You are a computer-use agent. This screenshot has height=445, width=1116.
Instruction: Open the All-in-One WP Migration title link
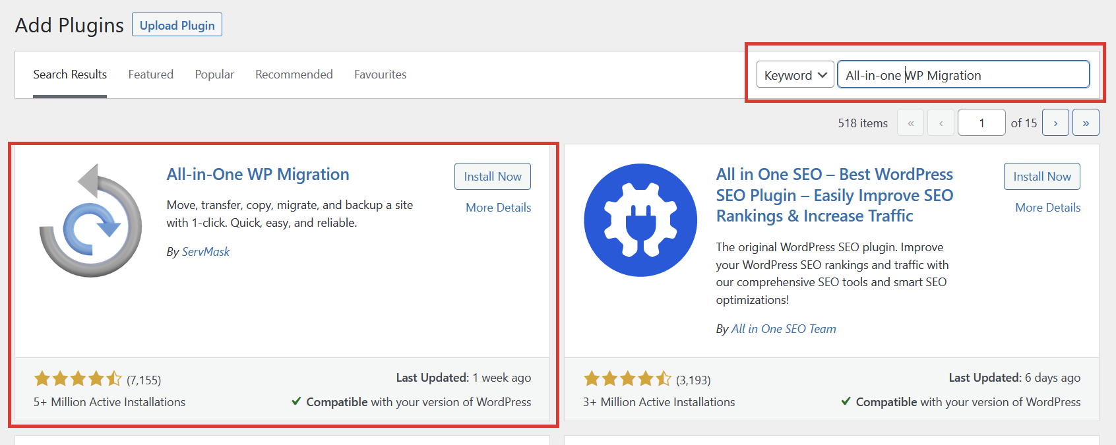click(x=258, y=174)
